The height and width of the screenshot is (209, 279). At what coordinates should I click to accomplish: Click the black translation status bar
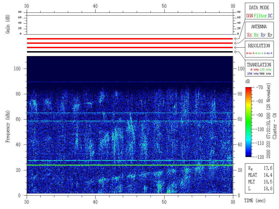point(130,52)
